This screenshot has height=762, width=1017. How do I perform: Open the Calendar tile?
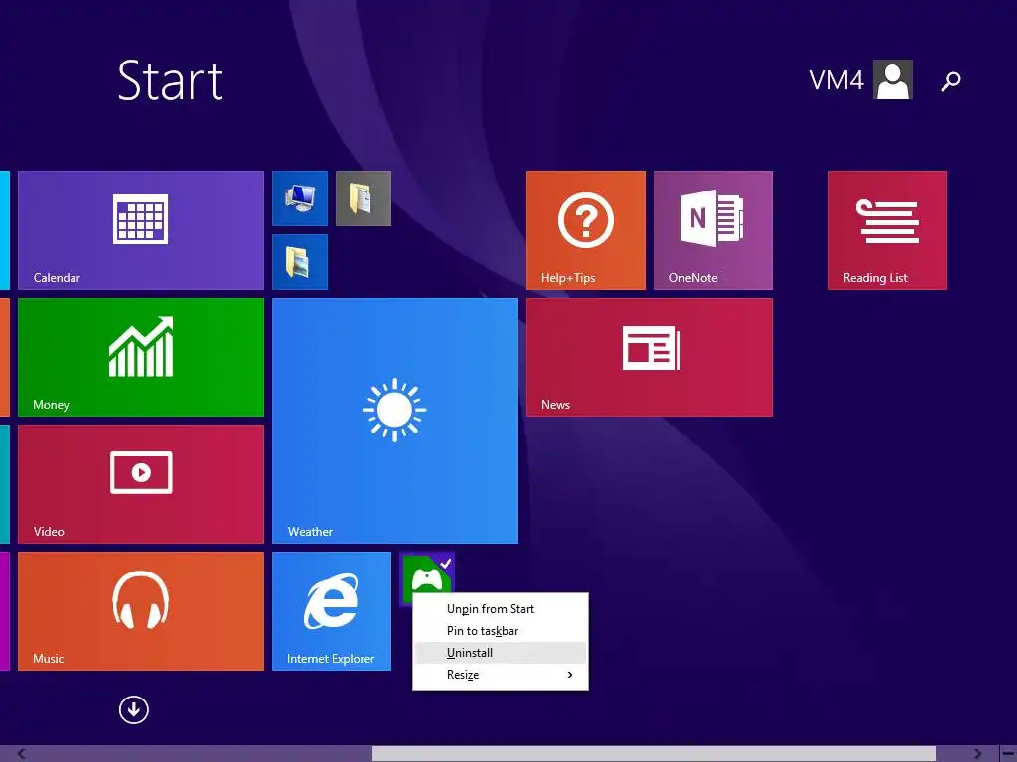coord(141,230)
